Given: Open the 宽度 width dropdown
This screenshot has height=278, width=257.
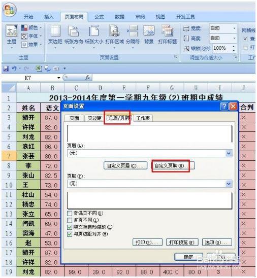Looking at the screenshot, I should (234, 28).
